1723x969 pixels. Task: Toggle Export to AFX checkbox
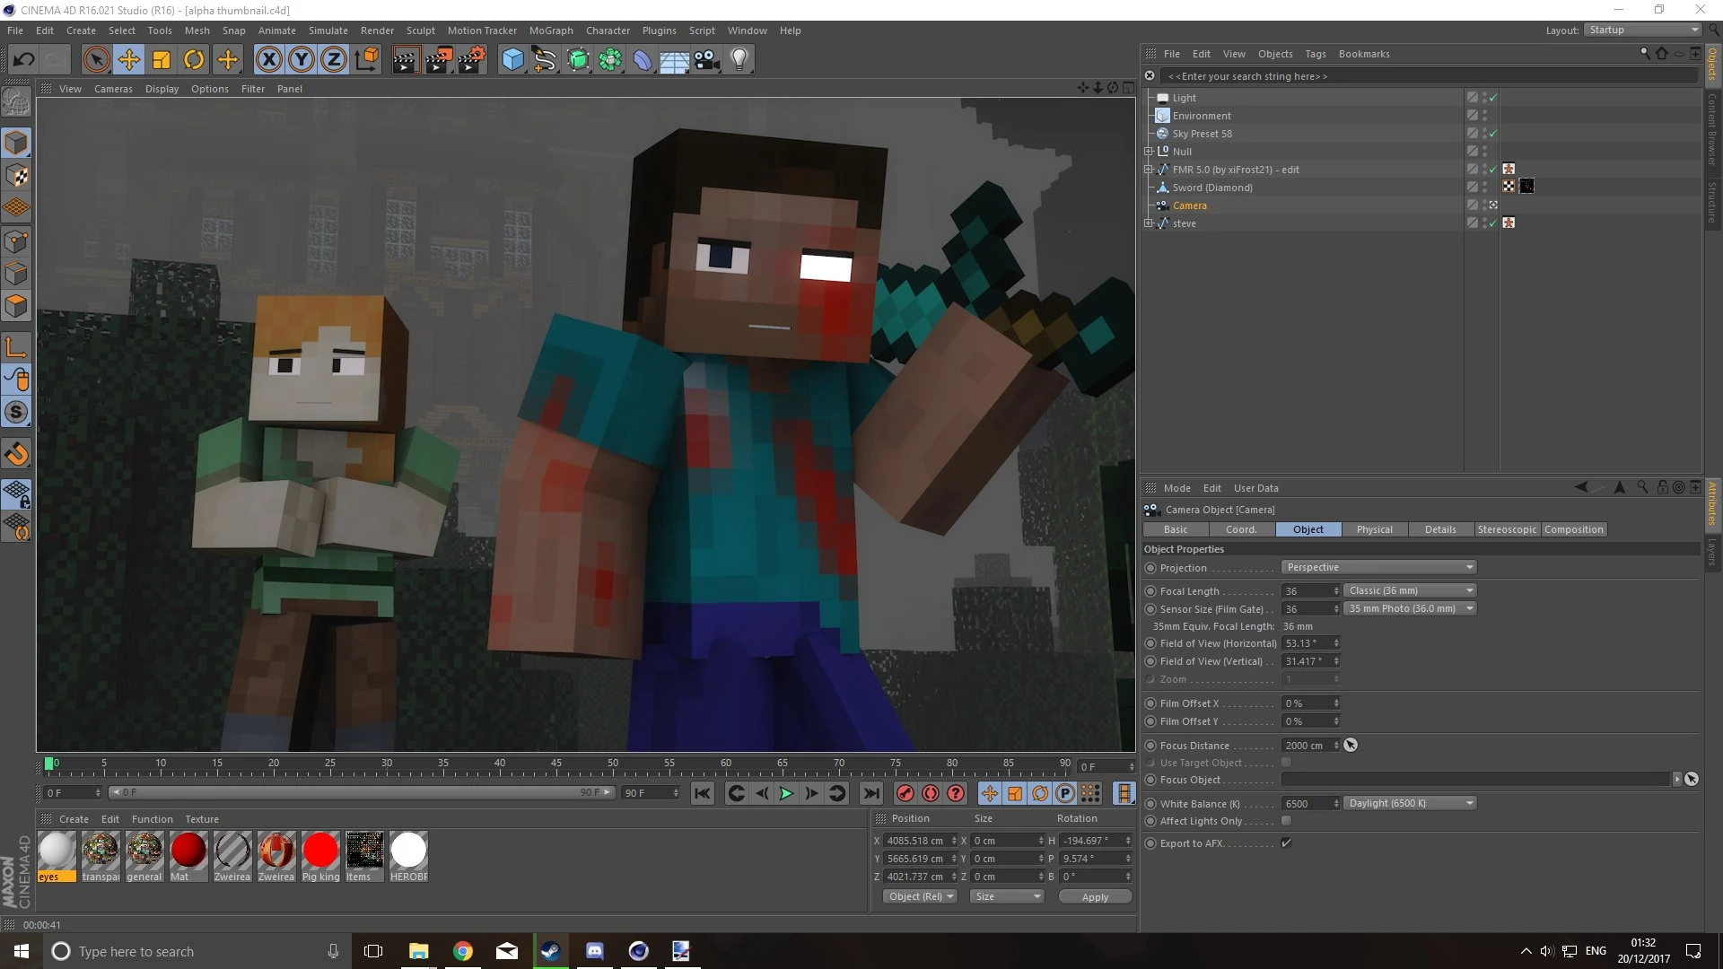[x=1286, y=843]
